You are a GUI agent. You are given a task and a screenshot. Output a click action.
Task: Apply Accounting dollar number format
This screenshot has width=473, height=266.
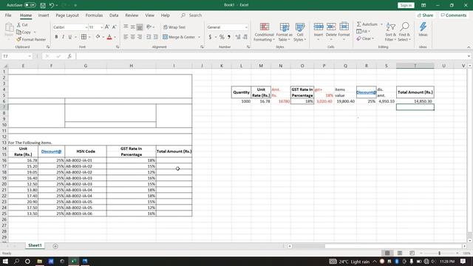[x=210, y=37]
